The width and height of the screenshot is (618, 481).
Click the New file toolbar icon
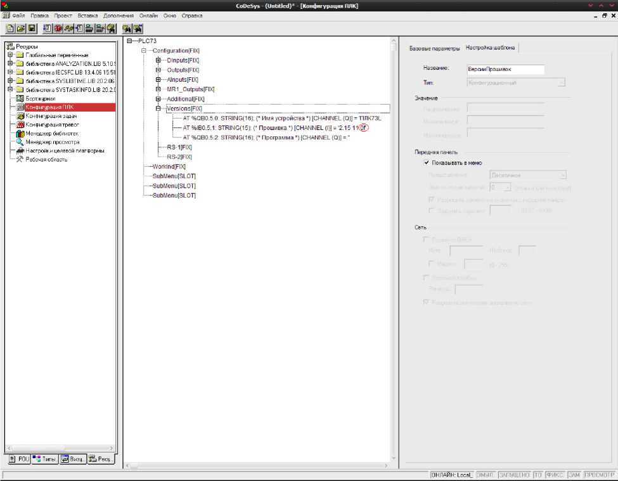pos(11,29)
